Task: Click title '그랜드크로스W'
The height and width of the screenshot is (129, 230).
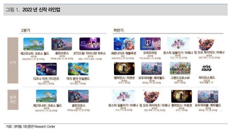Action: click(x=180, y=78)
